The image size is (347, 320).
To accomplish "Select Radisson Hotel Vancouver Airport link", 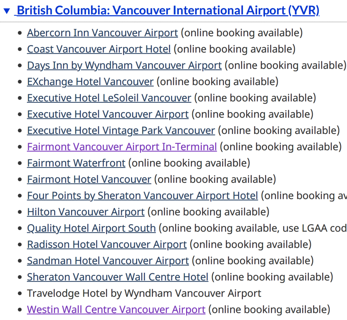I will [x=107, y=244].
